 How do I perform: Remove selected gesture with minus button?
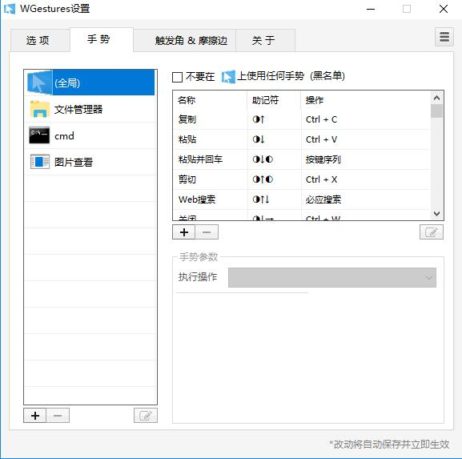pos(207,232)
